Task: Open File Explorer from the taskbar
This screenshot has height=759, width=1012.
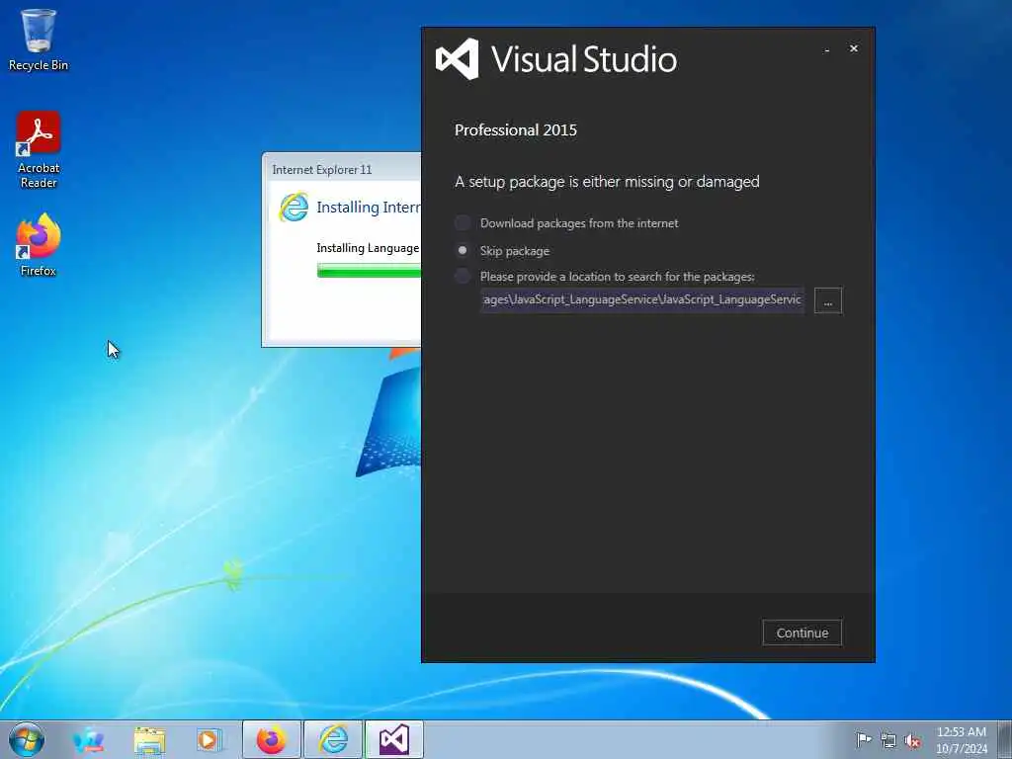Action: tap(150, 740)
